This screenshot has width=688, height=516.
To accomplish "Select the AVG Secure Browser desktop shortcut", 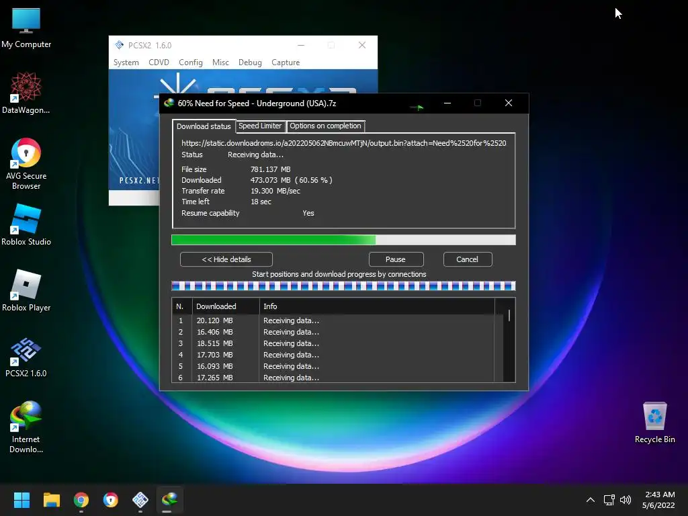I will pyautogui.click(x=26, y=164).
